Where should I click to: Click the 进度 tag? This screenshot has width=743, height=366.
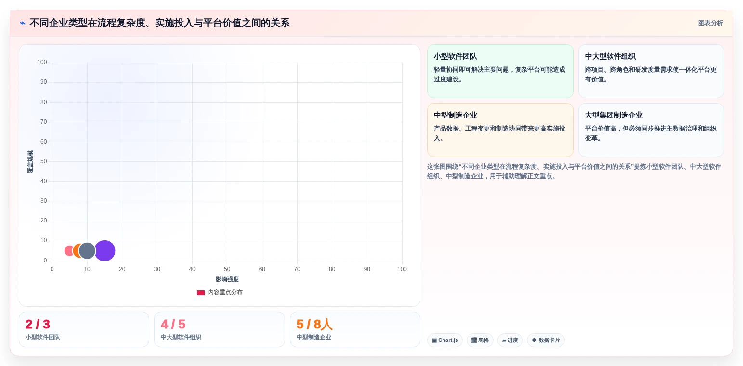510,340
